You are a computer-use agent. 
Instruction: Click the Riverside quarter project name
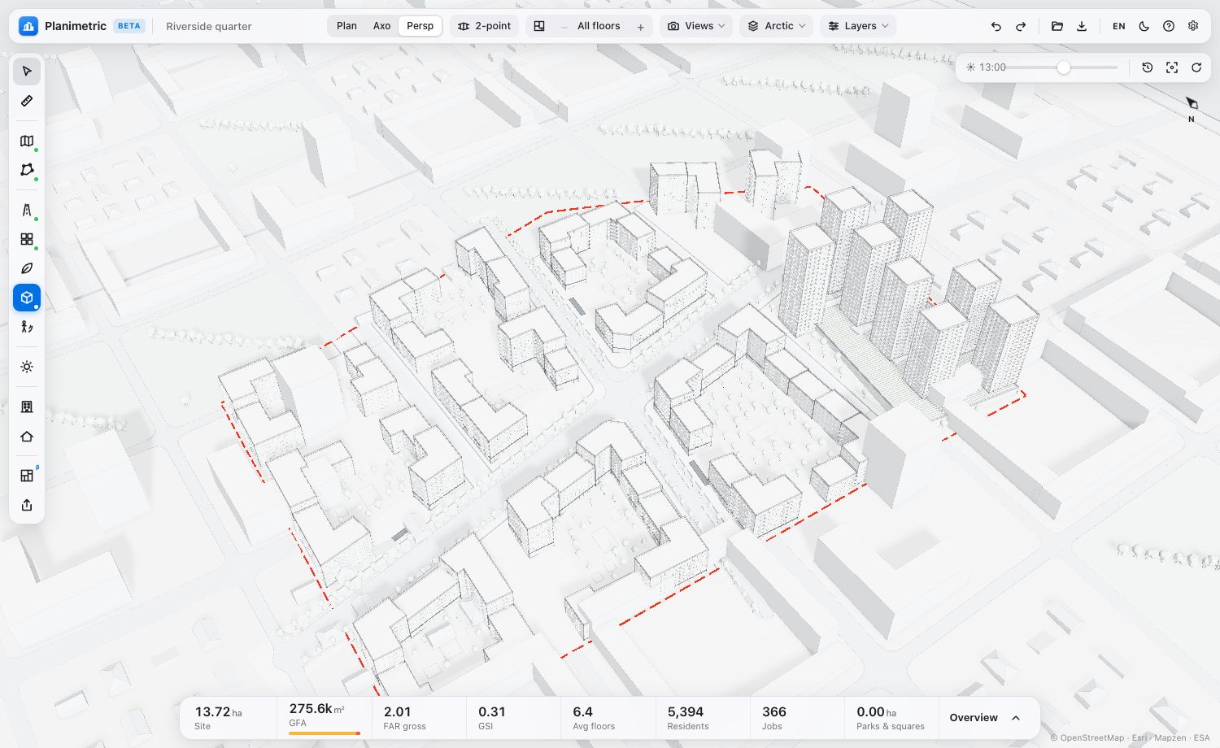click(209, 26)
